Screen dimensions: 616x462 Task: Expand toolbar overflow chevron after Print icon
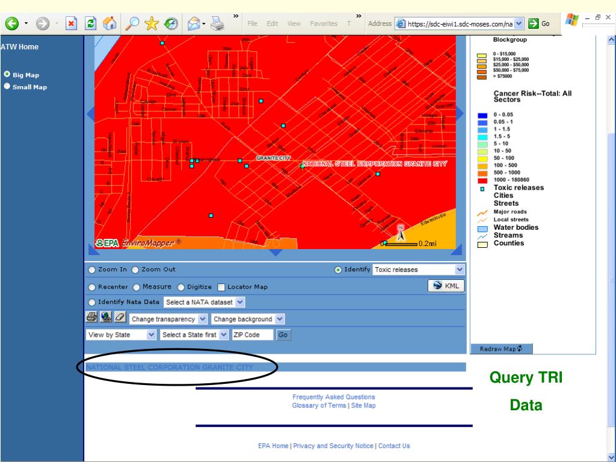[x=236, y=16]
